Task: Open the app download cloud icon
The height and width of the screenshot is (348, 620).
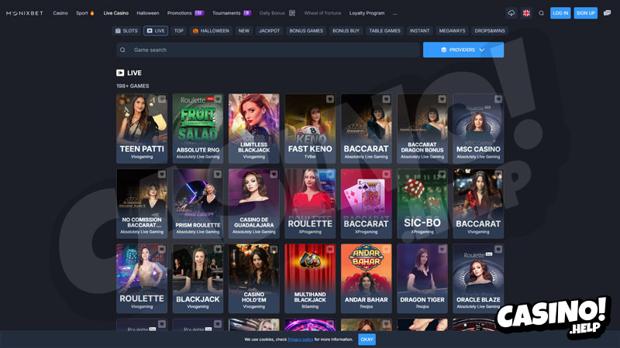Action: [511, 13]
